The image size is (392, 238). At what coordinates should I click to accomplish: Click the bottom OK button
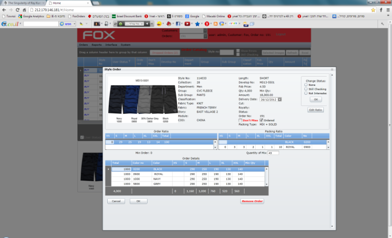tap(139, 201)
